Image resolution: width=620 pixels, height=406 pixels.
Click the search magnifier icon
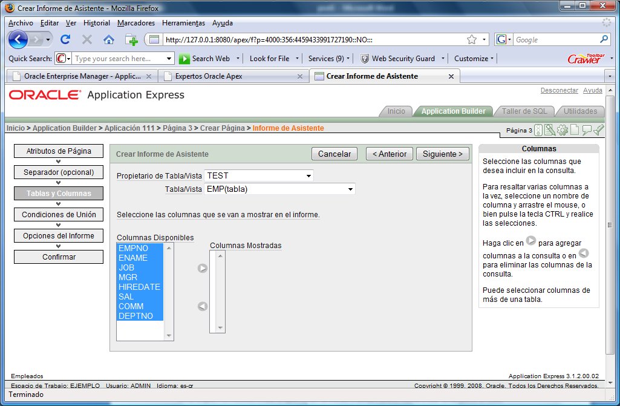(x=604, y=39)
